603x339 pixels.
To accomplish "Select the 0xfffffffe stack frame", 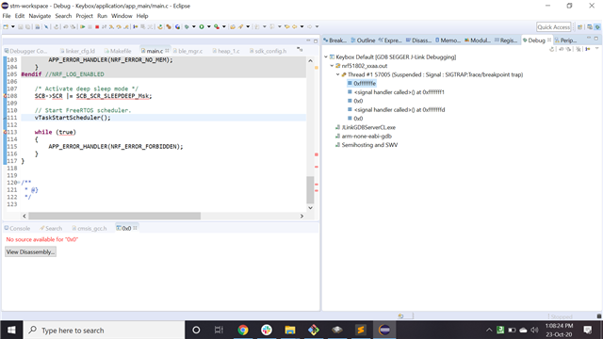I will tap(362, 84).
